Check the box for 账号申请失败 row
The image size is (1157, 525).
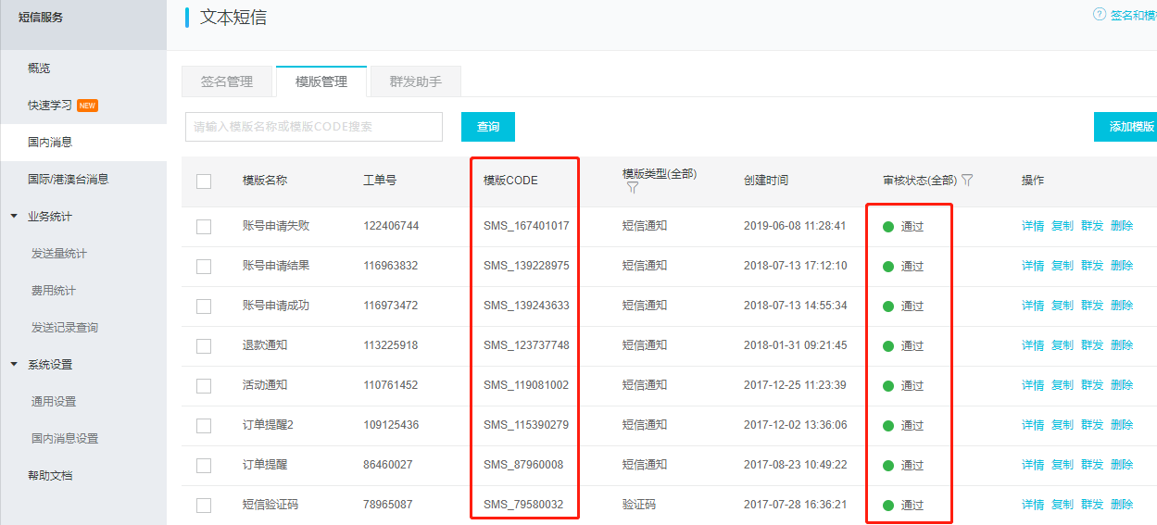[204, 227]
